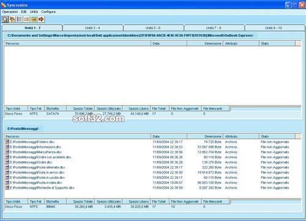Click the E:\Posta\Messaggi path label

(x=23, y=129)
